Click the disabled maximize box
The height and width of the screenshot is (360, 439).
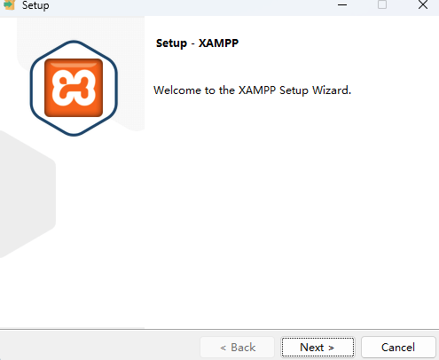coord(382,4)
